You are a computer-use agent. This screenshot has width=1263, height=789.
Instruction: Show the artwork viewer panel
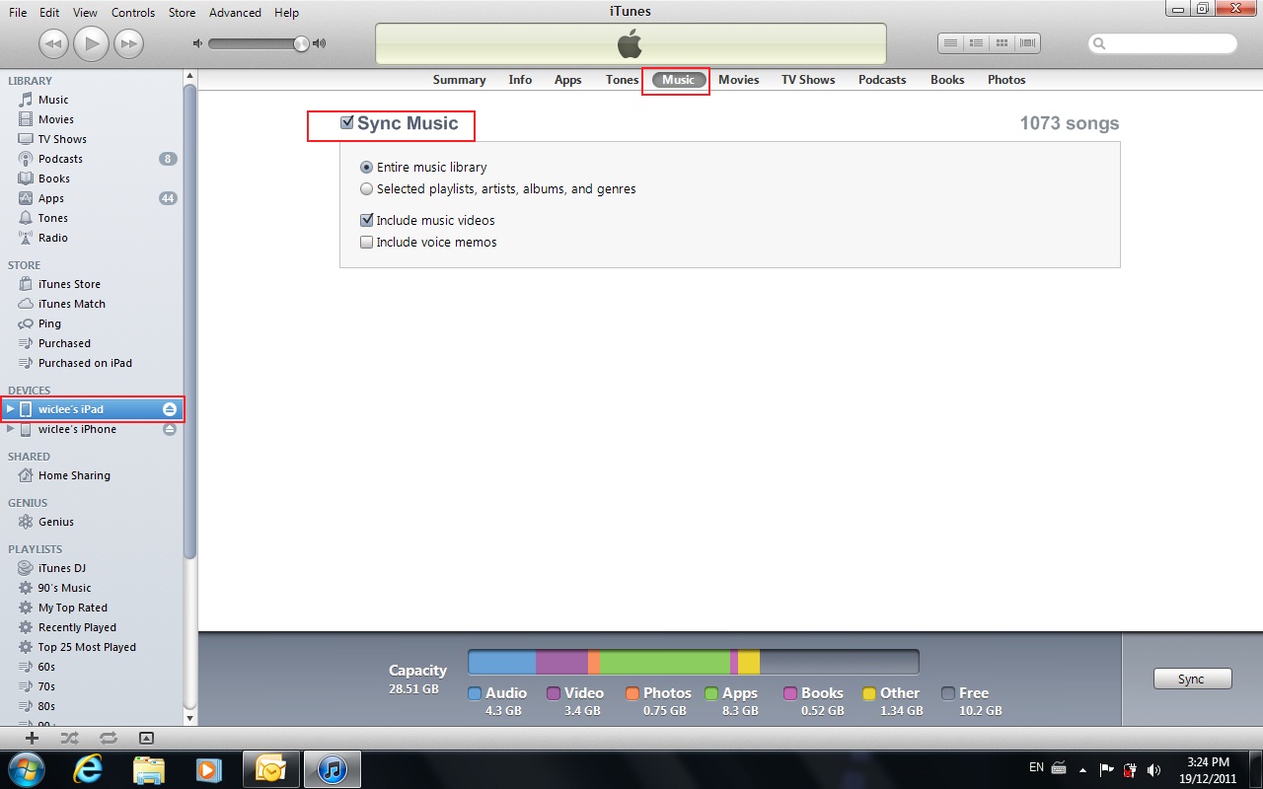tap(146, 738)
